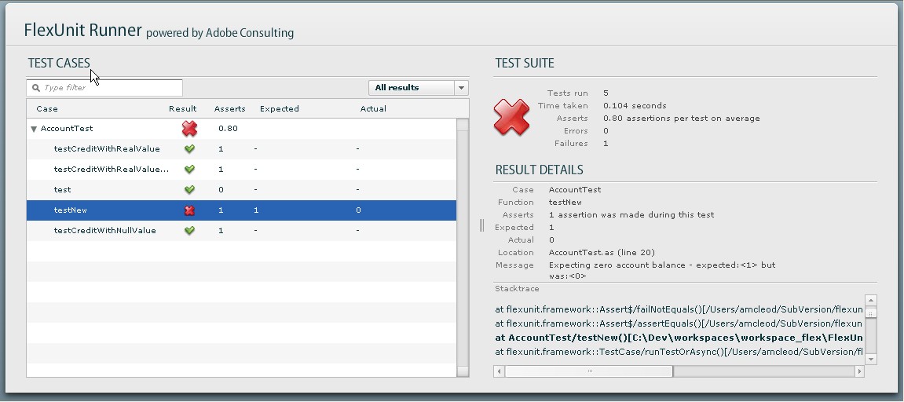904x402 pixels.
Task: Click the runTestOrAsync() stacktrace line
Action: pos(679,352)
